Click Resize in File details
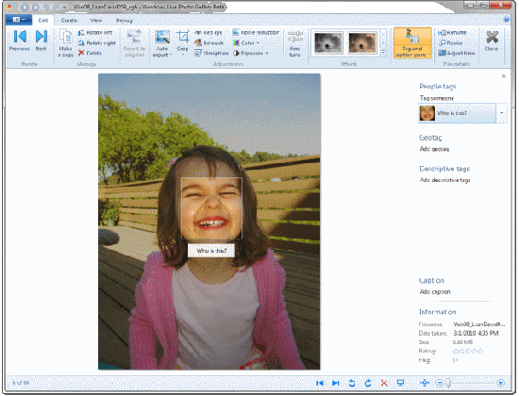 coord(450,42)
